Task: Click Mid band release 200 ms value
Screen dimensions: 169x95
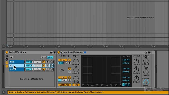Action: pos(126,72)
